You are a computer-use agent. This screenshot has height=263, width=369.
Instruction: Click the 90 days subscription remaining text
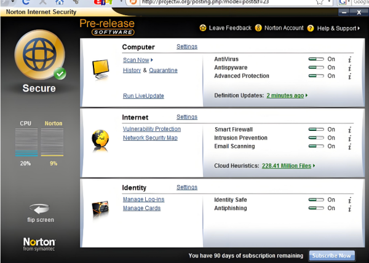246,256
